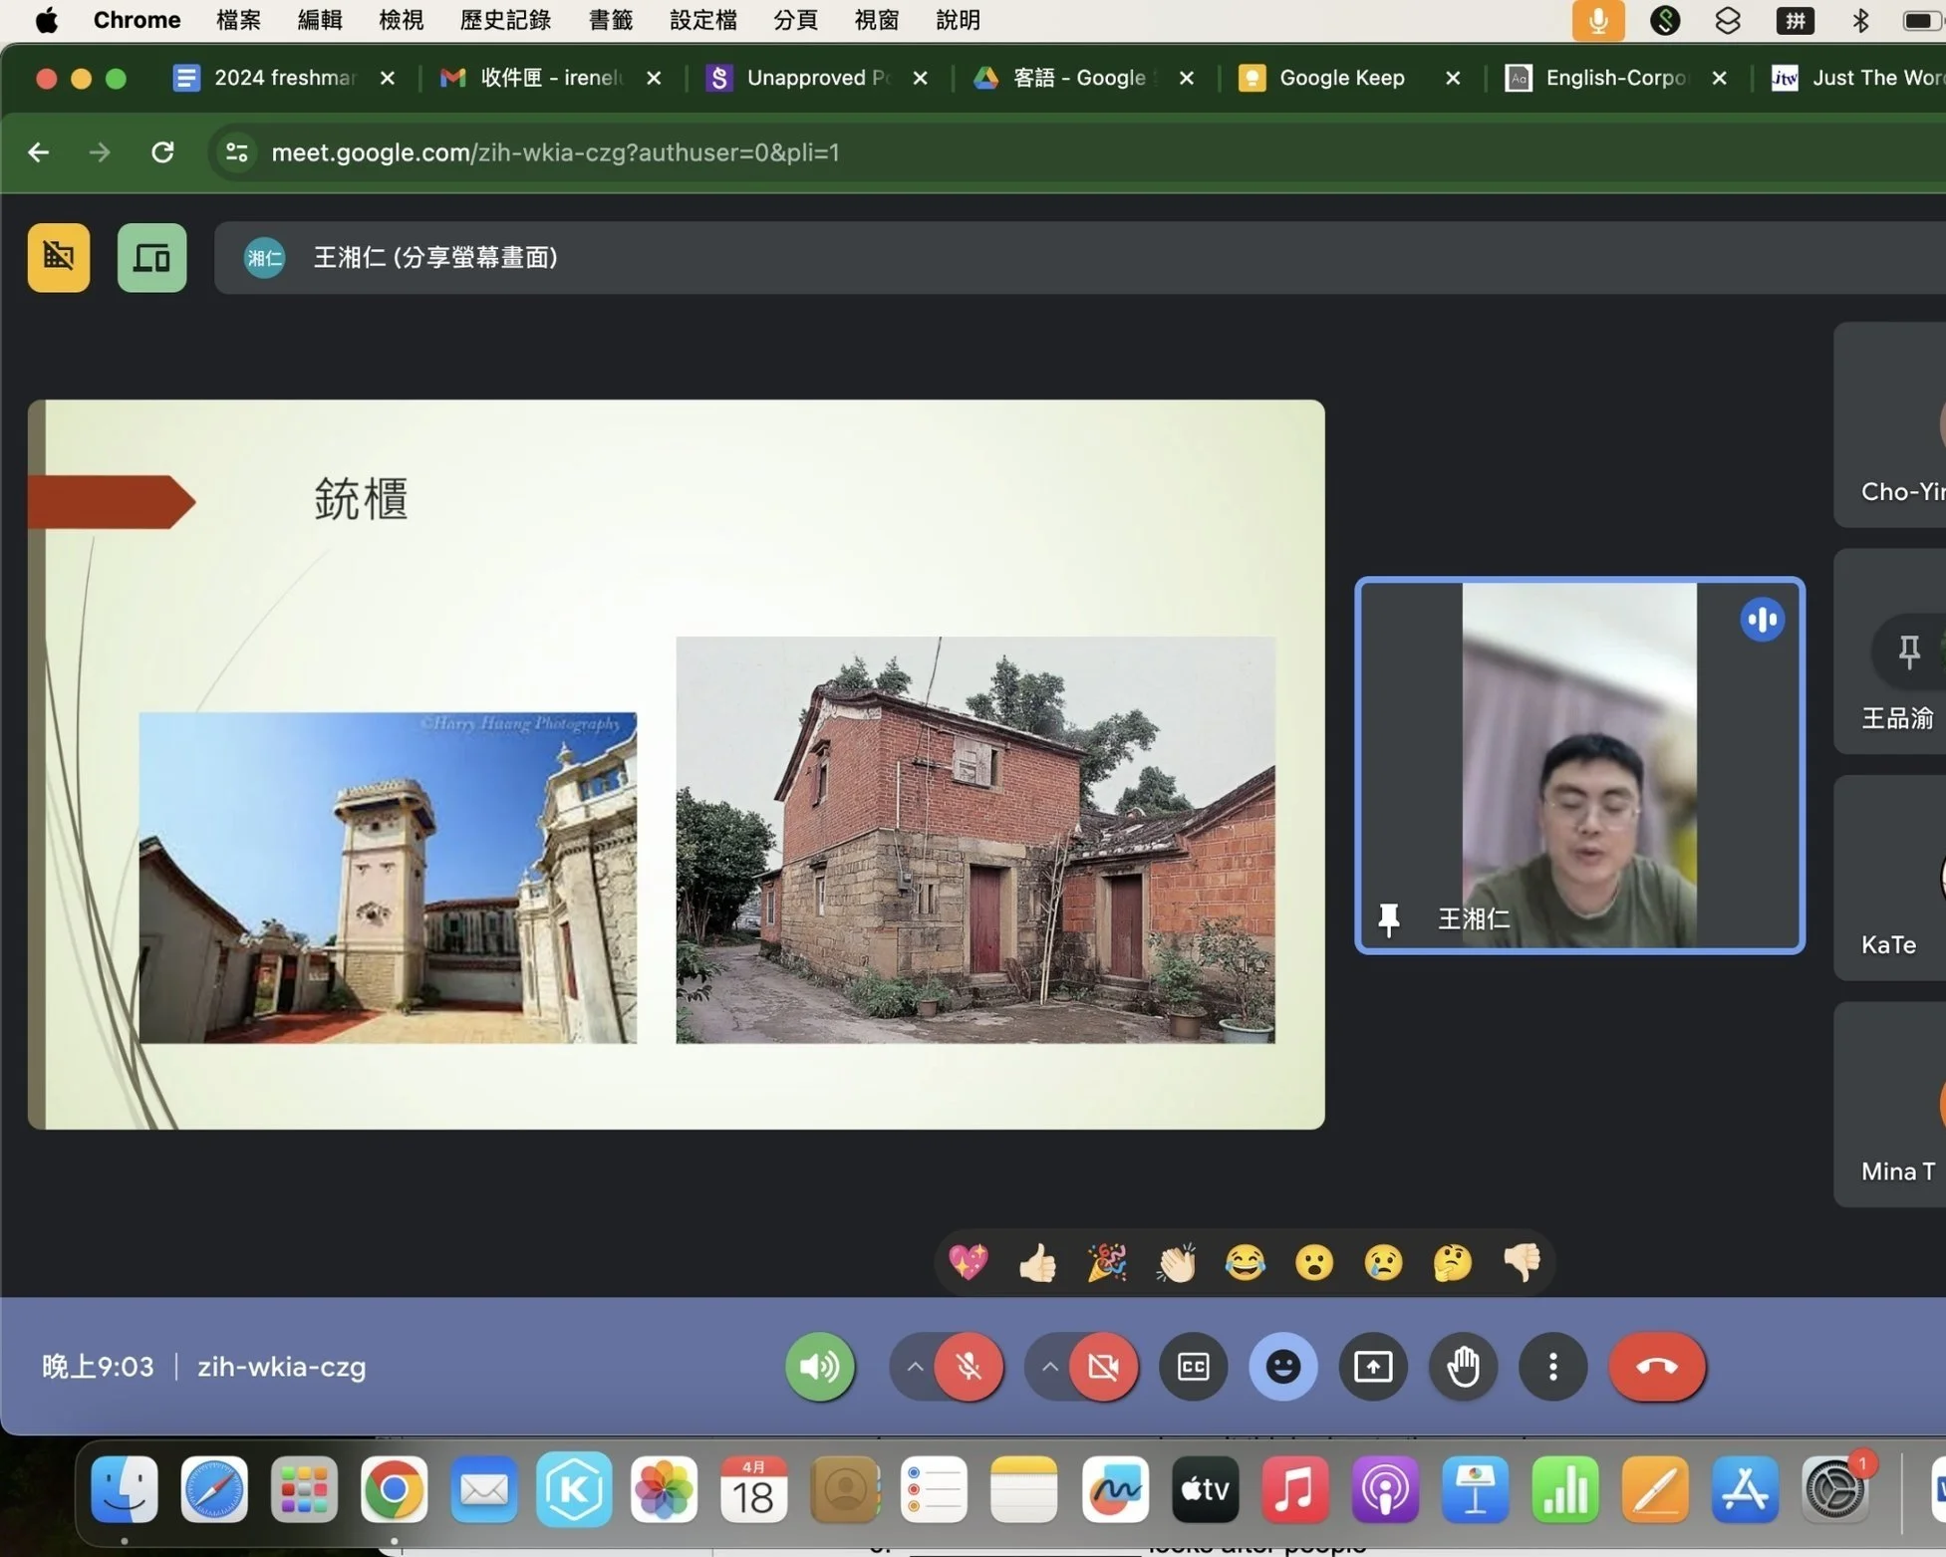This screenshot has height=1557, width=1946.
Task: Switch to the Google Keep tab
Action: [x=1340, y=78]
